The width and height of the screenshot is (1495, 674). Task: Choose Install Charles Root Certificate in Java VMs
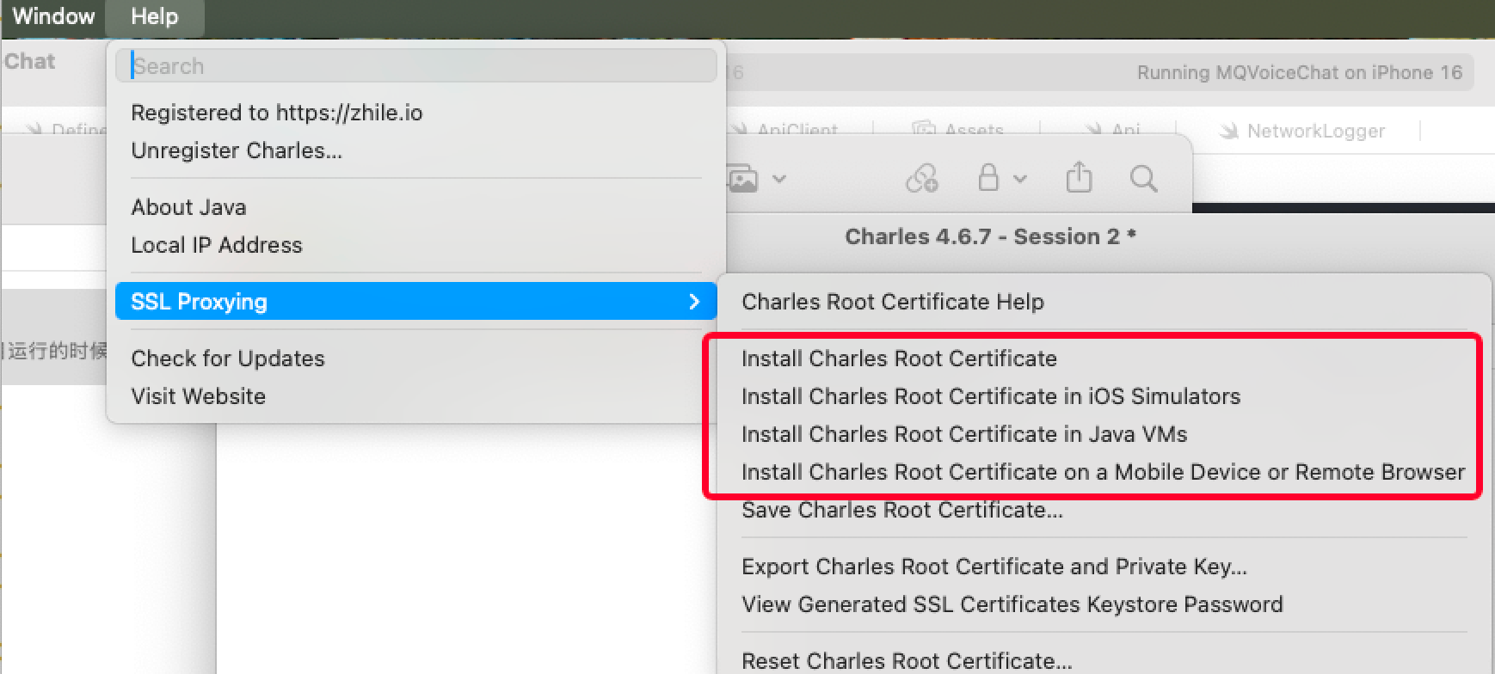963,434
